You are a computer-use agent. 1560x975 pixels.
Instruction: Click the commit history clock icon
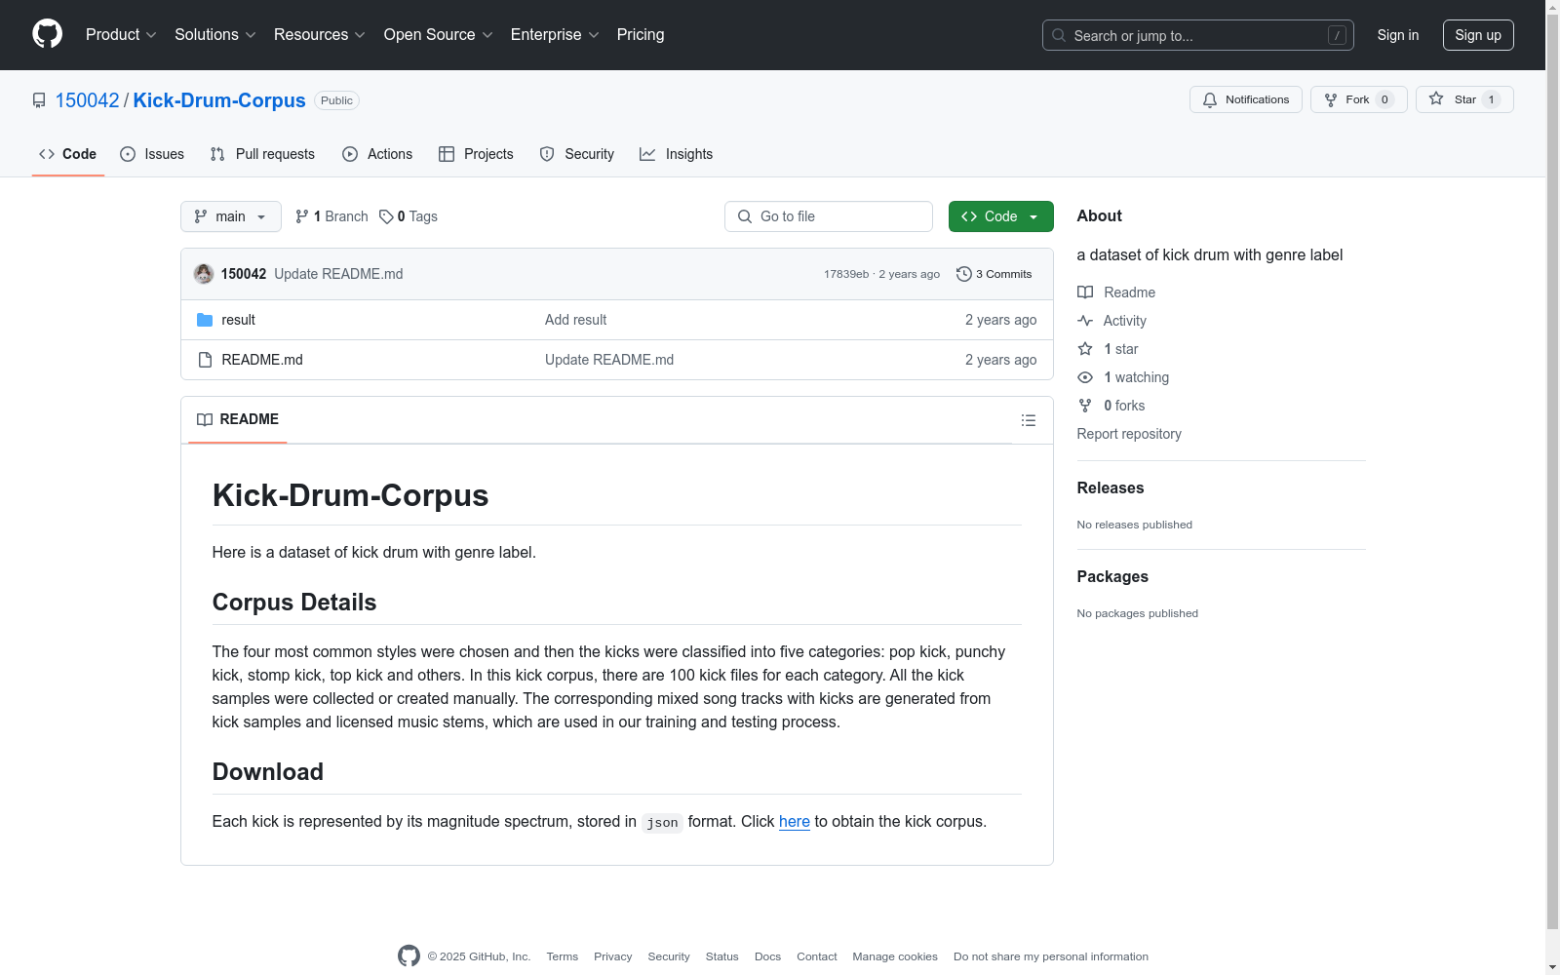click(964, 274)
